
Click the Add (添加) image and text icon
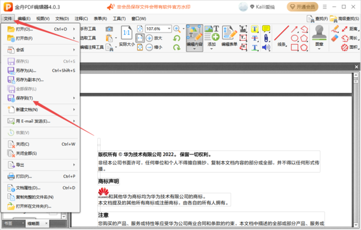click(x=212, y=34)
